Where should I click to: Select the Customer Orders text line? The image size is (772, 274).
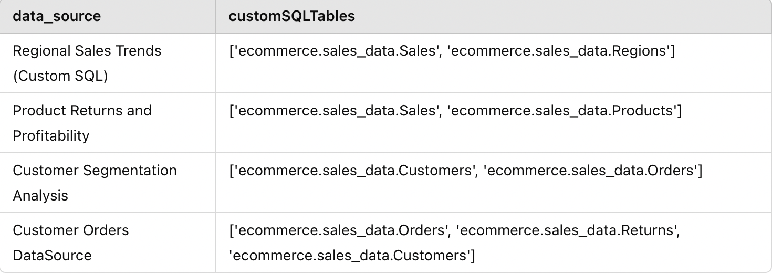point(70,230)
